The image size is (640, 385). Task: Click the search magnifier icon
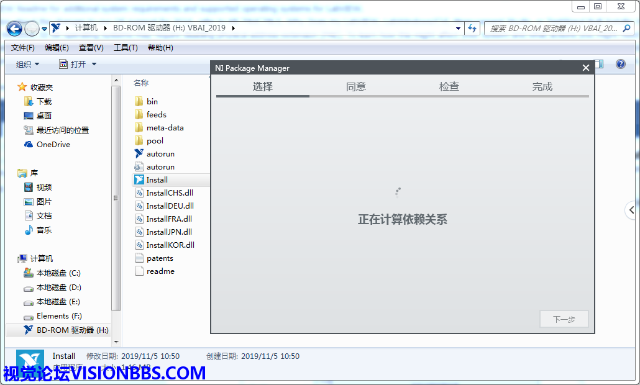click(627, 28)
